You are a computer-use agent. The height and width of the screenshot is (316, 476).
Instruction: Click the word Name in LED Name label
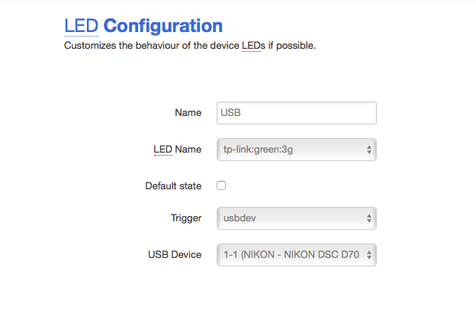tap(188, 150)
